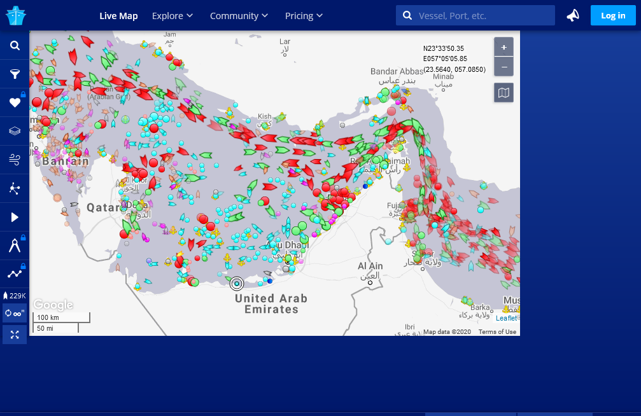Click the Barka town label
The image size is (641, 416).
click(480, 307)
